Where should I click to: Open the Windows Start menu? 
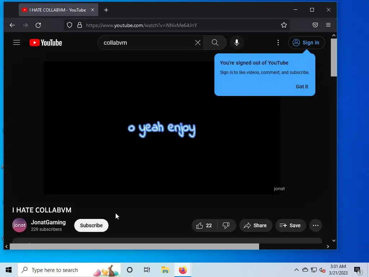tap(9, 270)
